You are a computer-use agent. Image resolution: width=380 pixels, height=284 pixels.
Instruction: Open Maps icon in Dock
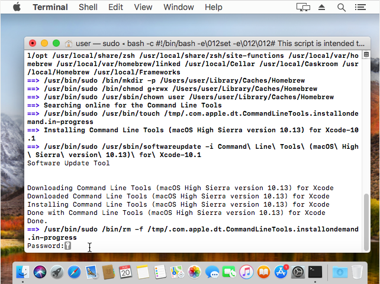click(x=177, y=272)
